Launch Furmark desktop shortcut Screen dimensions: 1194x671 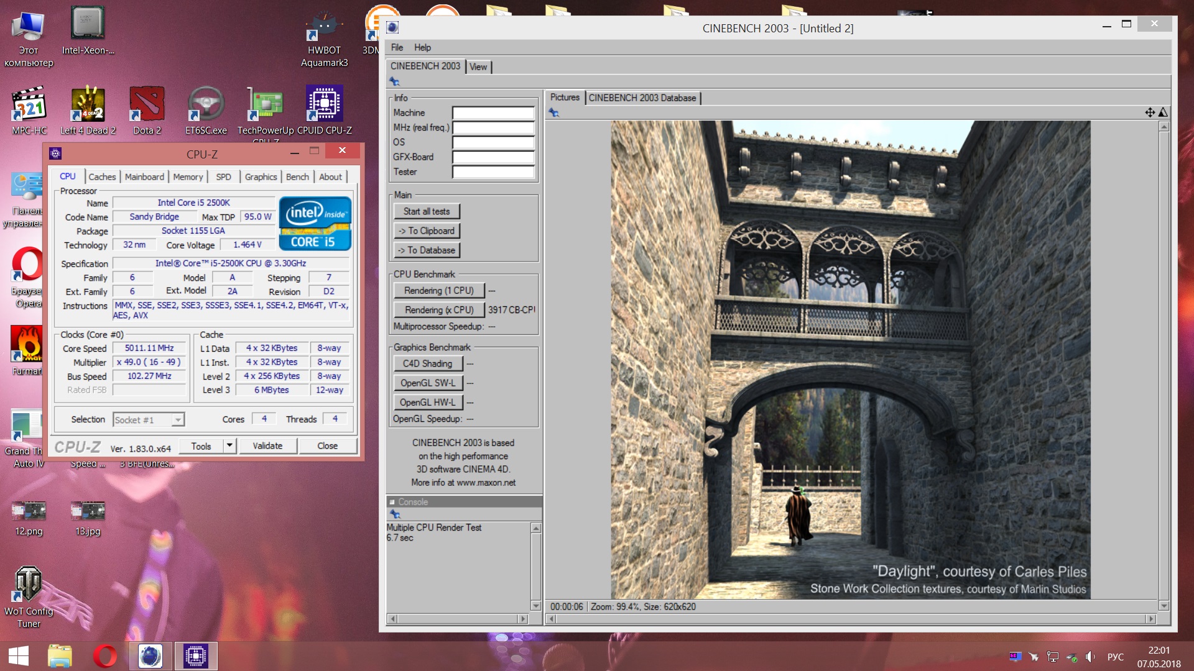pyautogui.click(x=26, y=351)
